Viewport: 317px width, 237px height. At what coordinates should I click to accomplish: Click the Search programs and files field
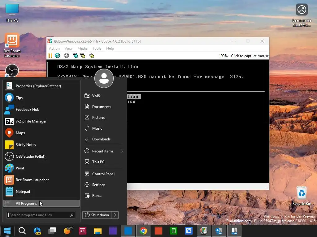(41, 215)
